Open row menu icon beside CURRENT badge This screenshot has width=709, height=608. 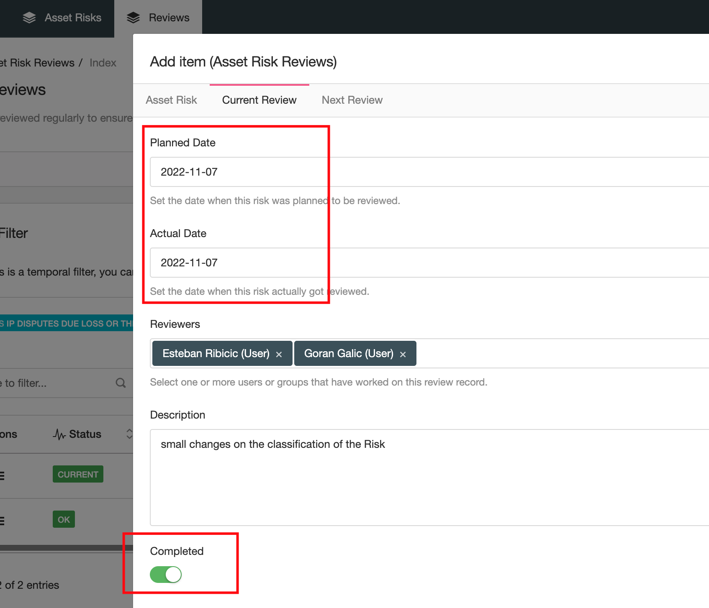point(2,475)
